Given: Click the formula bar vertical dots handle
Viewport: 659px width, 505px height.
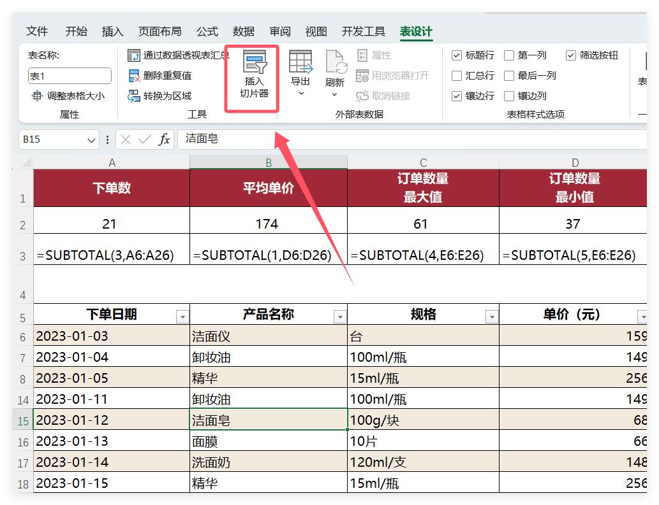Looking at the screenshot, I should 108,139.
